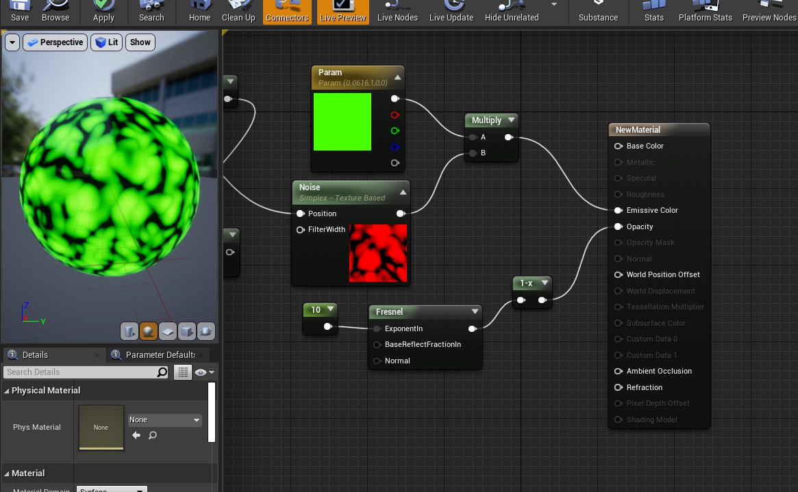Open the Phys Material None dropdown

165,420
